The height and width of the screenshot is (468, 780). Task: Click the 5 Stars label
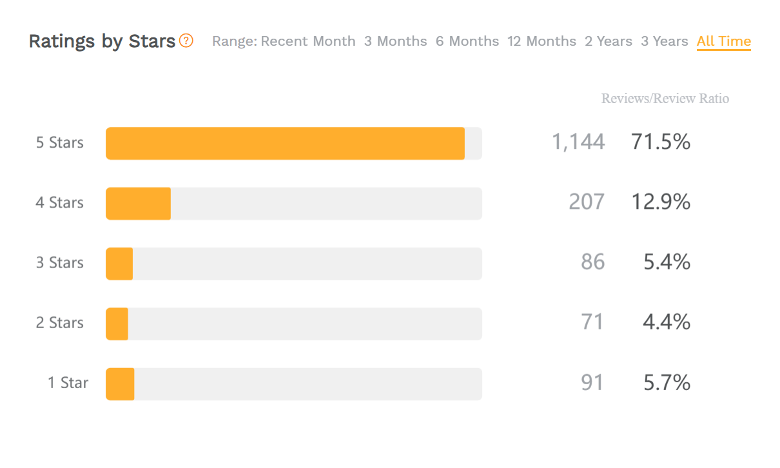(60, 142)
